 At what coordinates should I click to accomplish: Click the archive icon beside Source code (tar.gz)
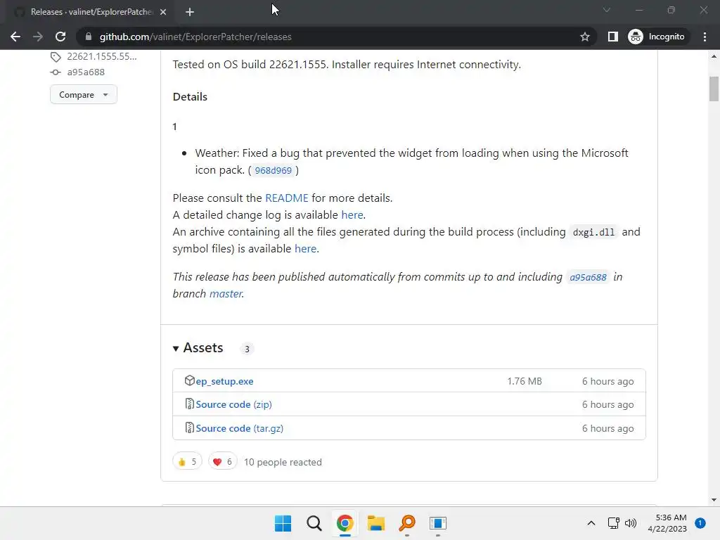190,428
